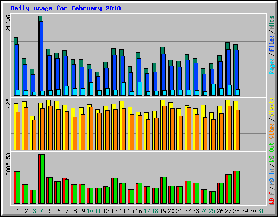The width and height of the screenshot is (278, 217).
Task: Select day label 30 on the x-axis
Action: 252,211
